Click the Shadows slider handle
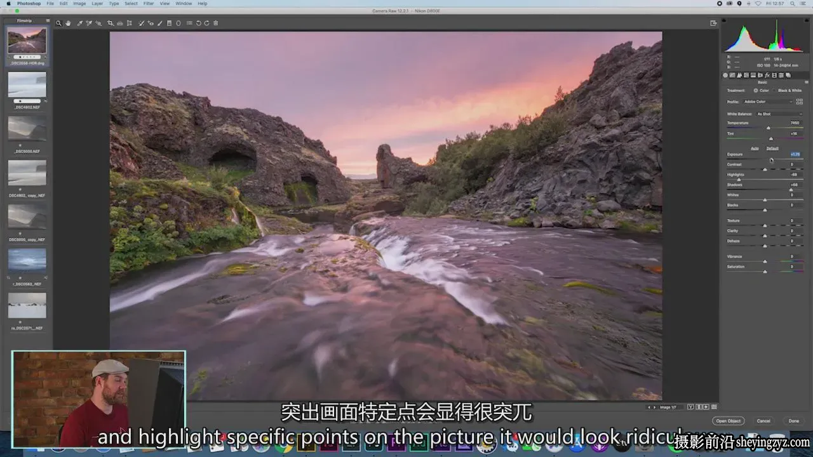Viewport: 813px width, 457px height. tap(791, 190)
